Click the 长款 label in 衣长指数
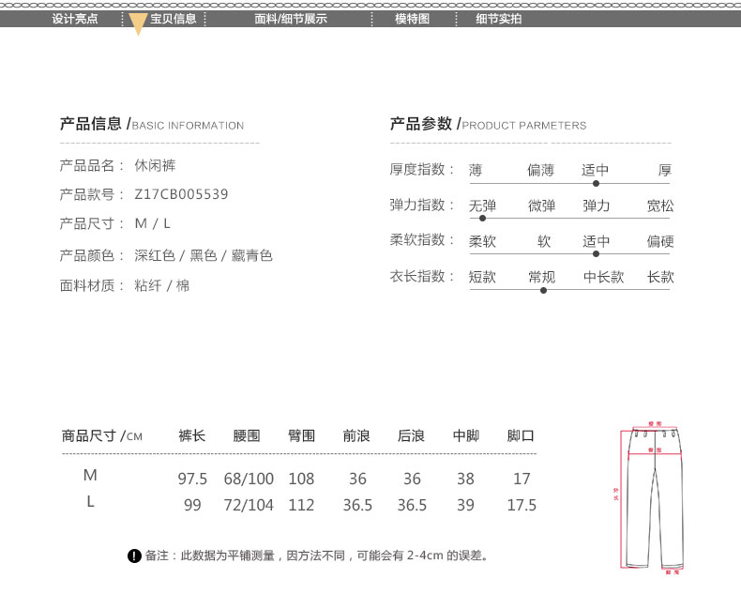741x609 pixels. (x=660, y=277)
